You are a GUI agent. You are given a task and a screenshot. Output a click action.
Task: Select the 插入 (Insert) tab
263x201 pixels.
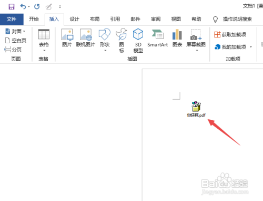(54, 19)
